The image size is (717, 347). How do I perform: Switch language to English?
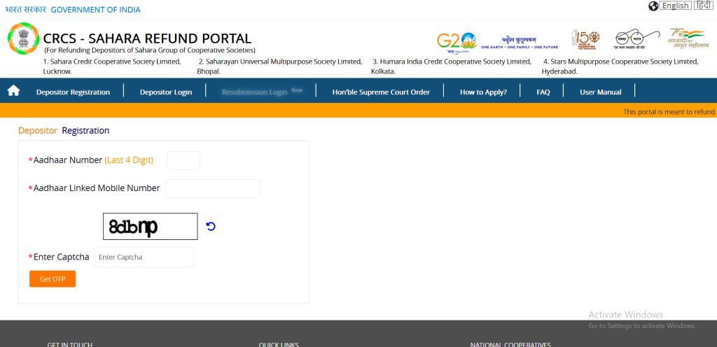pos(675,6)
